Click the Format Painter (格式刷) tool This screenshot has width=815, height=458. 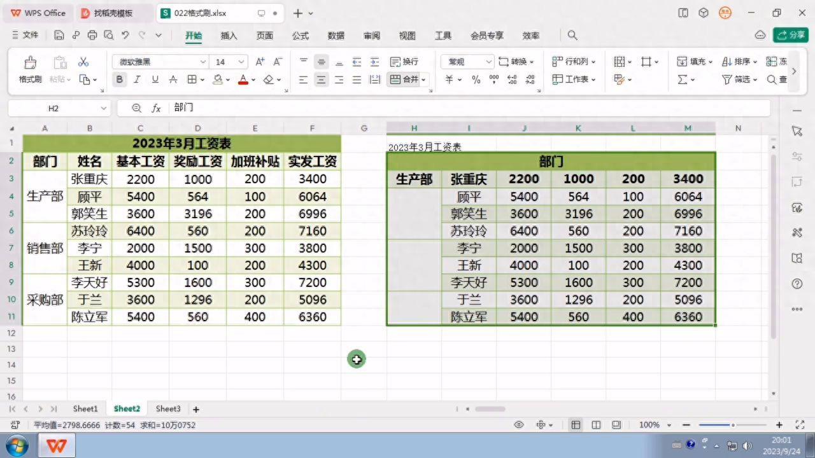(30, 70)
